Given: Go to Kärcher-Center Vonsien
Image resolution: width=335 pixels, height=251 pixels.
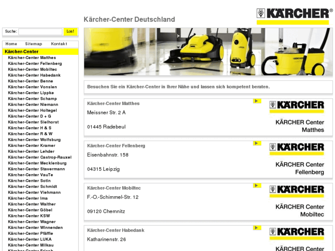Looking at the screenshot, I should (x=32, y=87).
